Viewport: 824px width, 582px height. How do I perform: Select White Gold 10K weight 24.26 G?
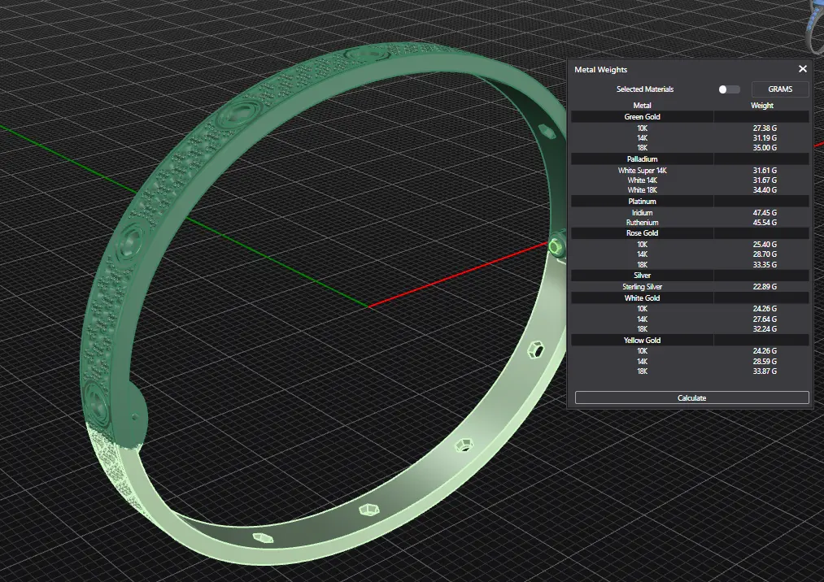click(x=765, y=309)
